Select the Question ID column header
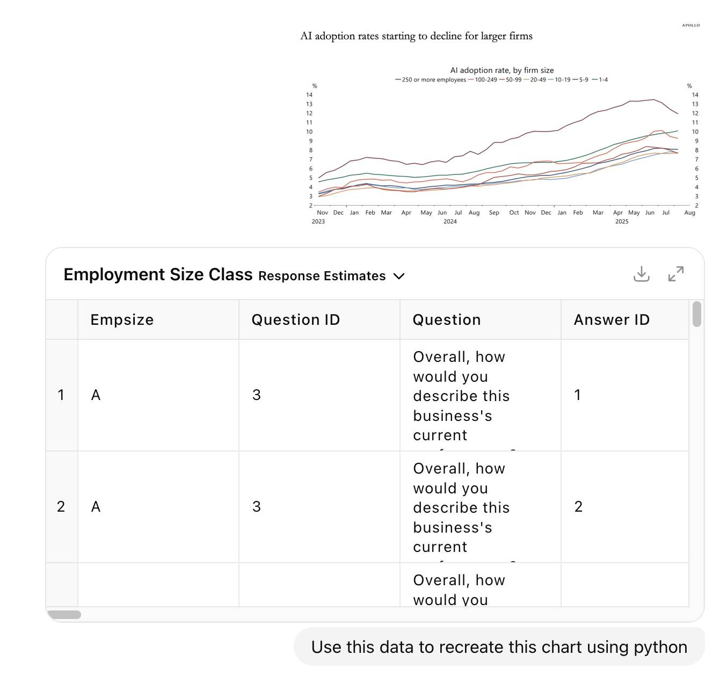727x684 pixels. pos(295,319)
